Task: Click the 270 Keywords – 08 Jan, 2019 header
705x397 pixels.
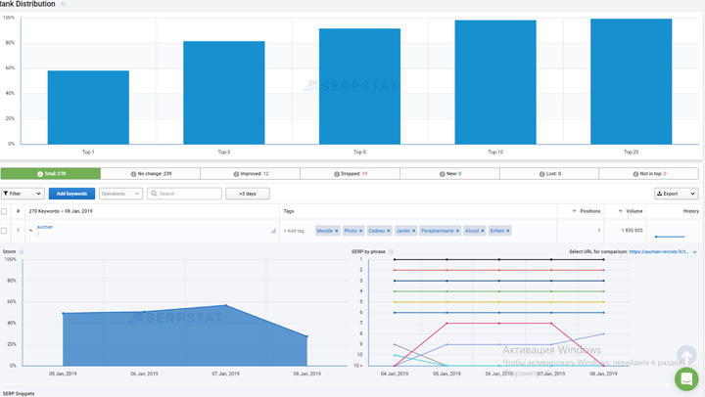Action: tap(61, 211)
